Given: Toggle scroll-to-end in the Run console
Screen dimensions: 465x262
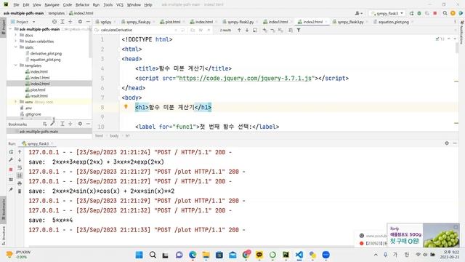Looking at the screenshot, I should pyautogui.click(x=20, y=175).
